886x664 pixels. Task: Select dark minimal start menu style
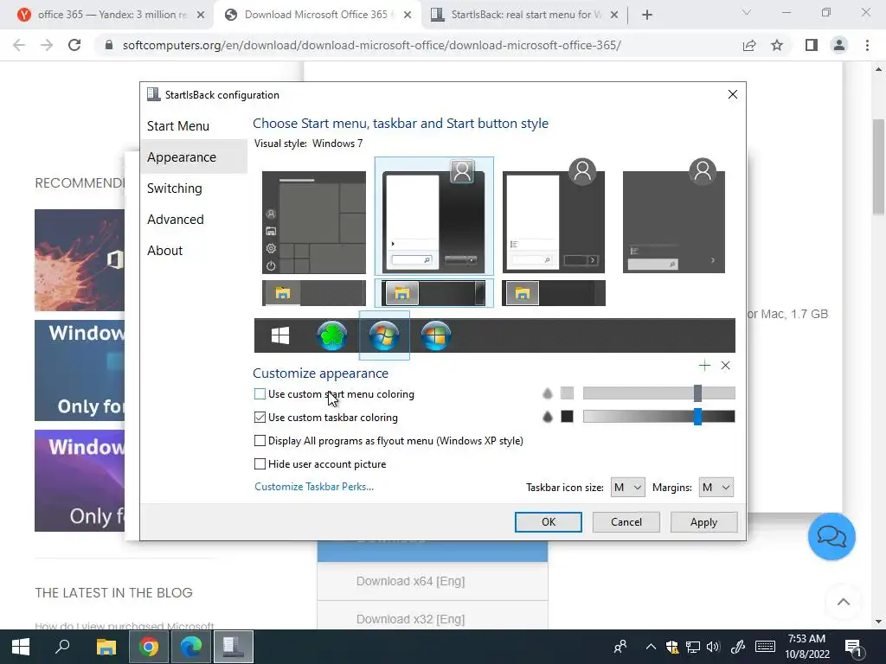(x=673, y=217)
